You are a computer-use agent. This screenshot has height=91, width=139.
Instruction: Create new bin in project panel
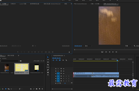point(37,89)
